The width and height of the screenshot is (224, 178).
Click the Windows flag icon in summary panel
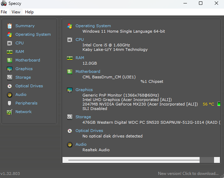pyautogui.click(x=70, y=26)
